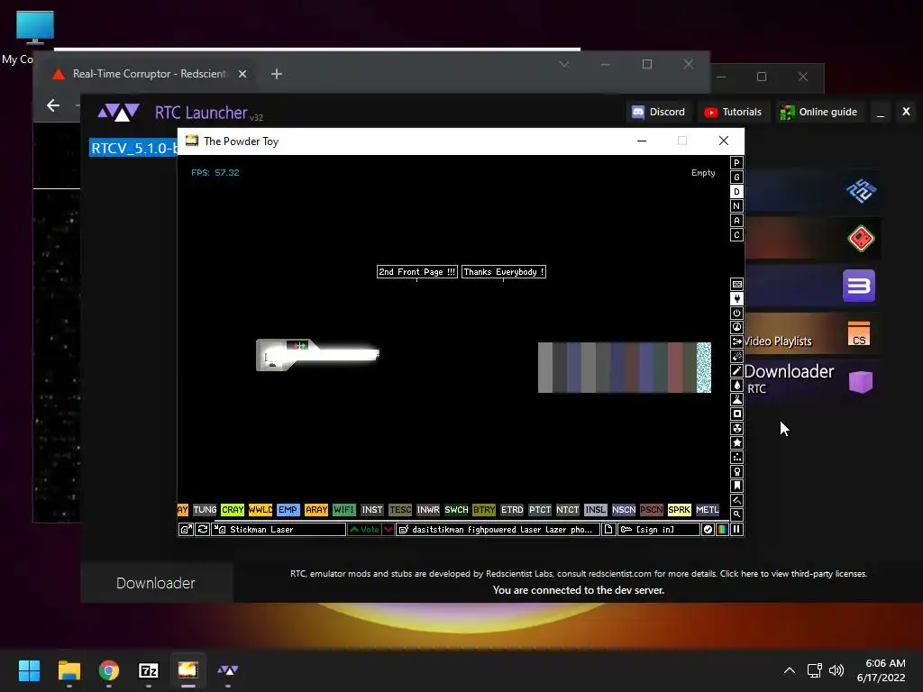Open the Game of Life dots category
Screen dimensions: 923x692
(x=736, y=457)
